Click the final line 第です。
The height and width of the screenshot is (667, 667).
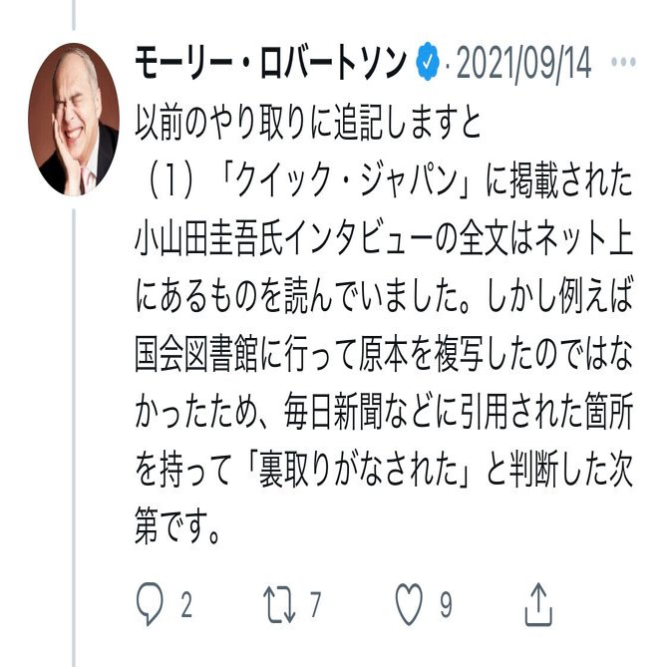coord(177,527)
